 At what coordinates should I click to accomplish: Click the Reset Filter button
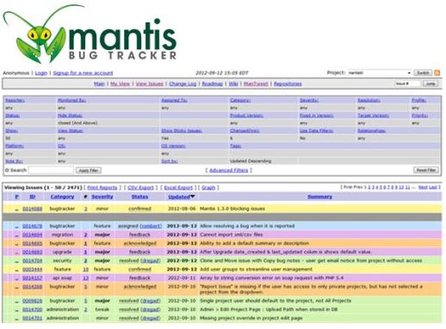[x=426, y=170]
